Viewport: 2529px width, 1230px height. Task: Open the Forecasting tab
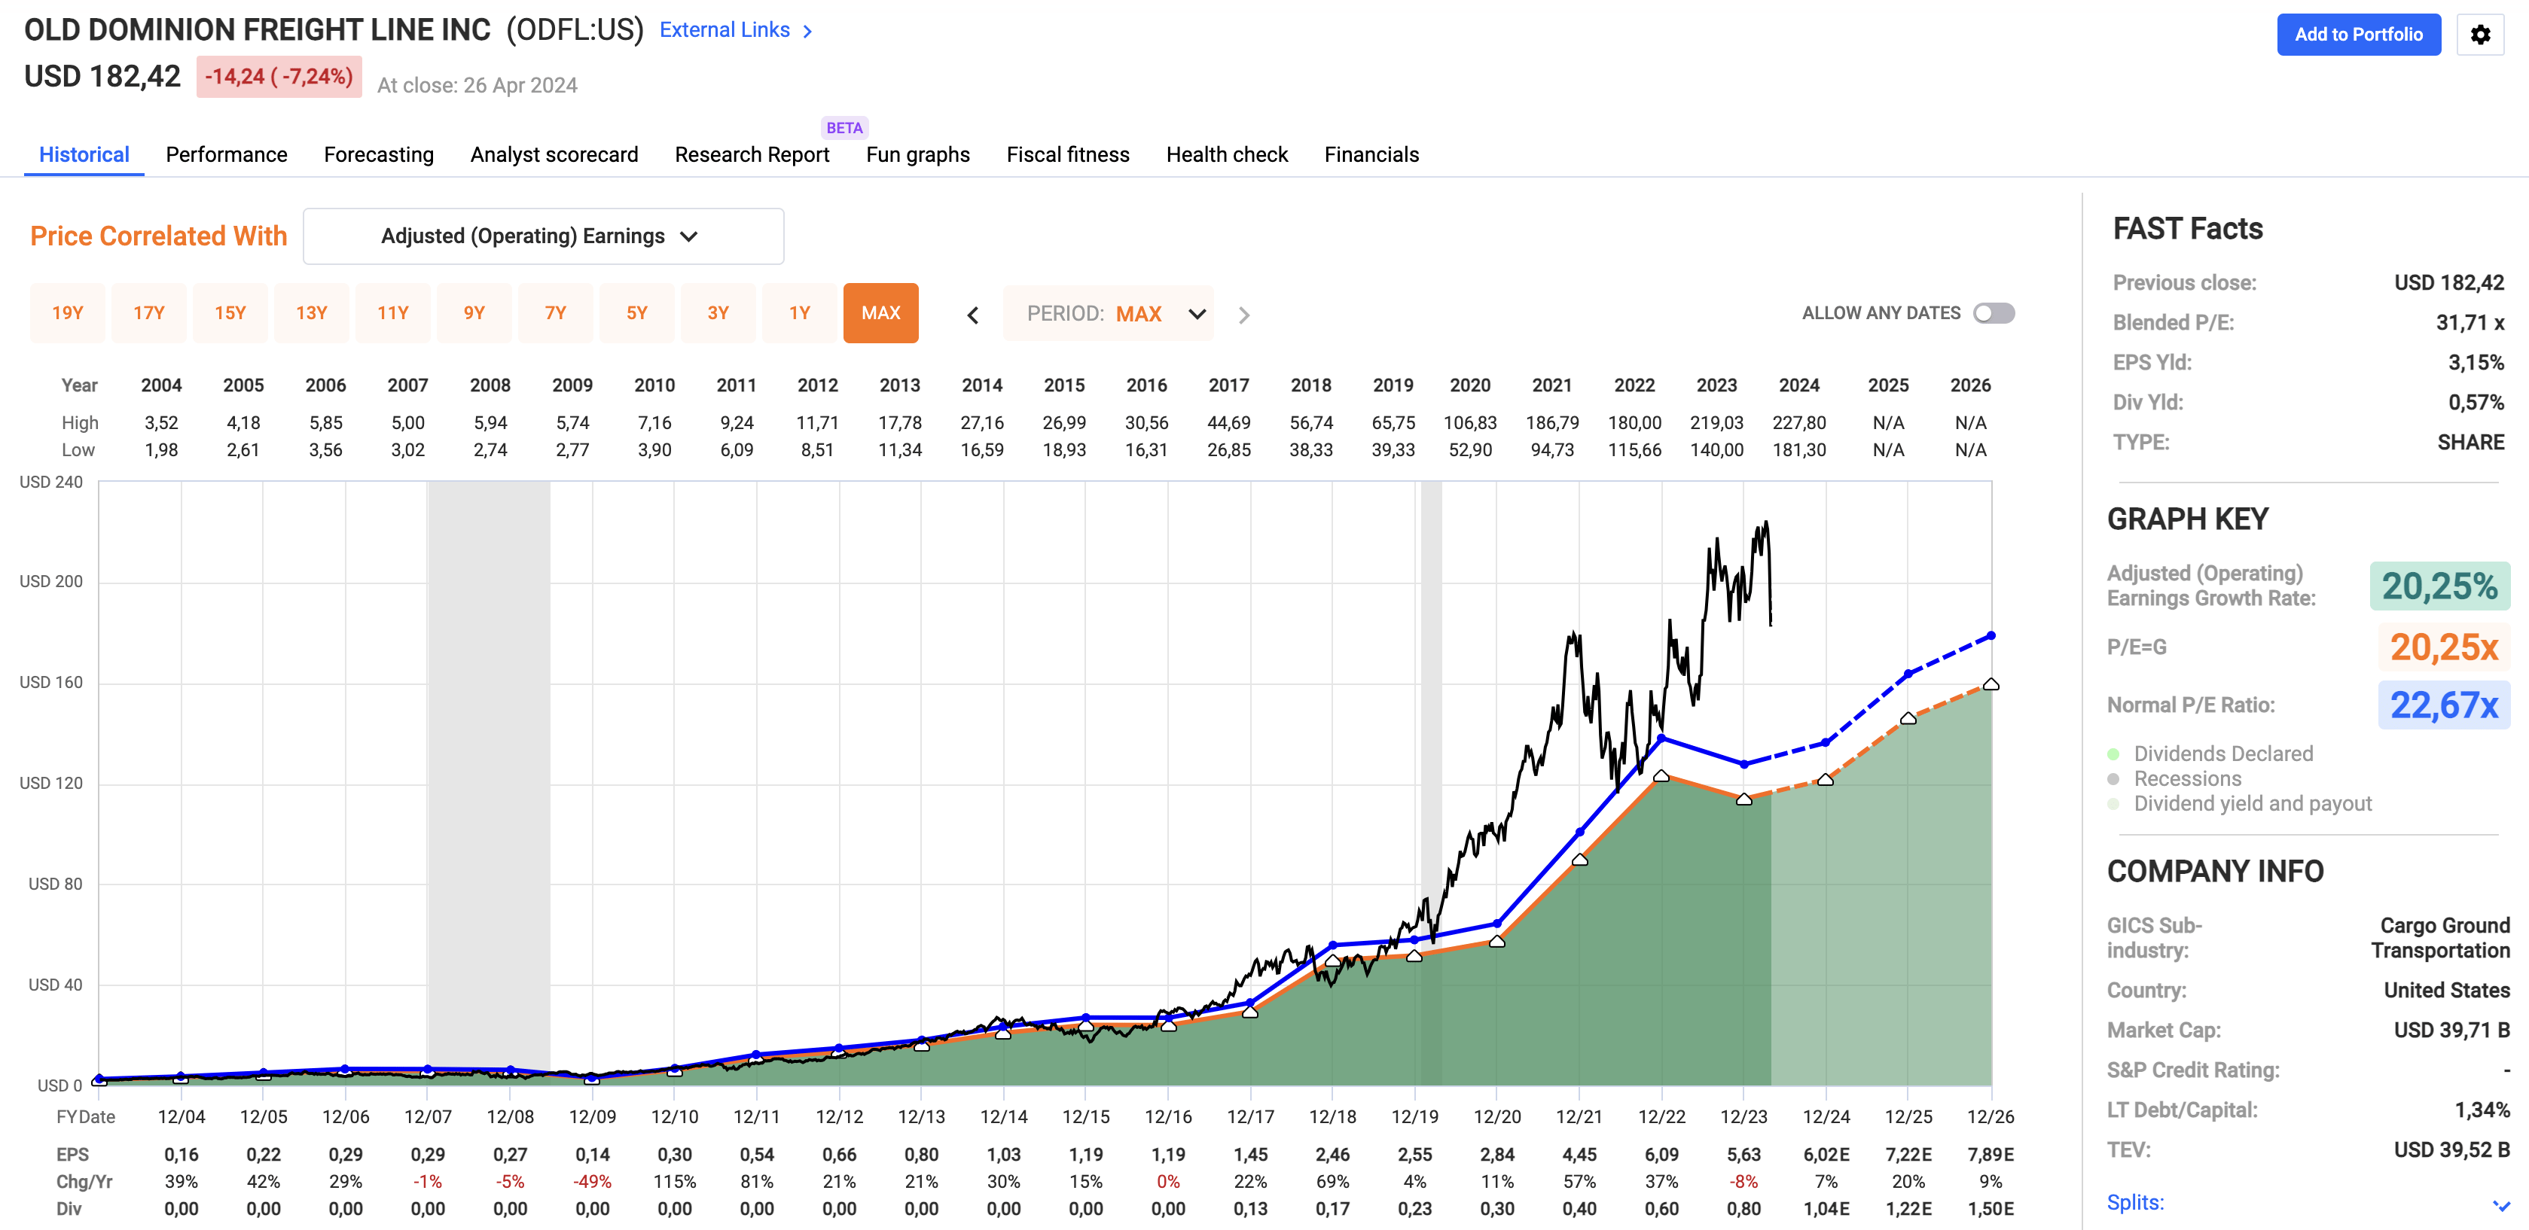(379, 154)
